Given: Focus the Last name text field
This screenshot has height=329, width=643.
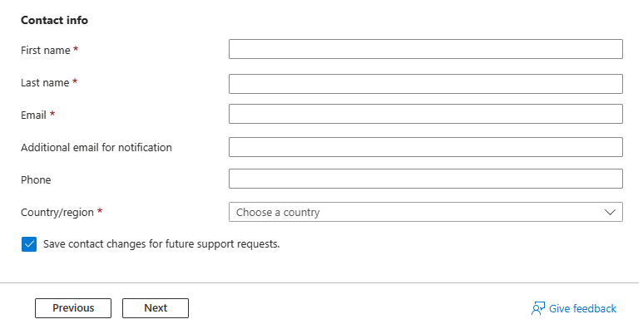Looking at the screenshot, I should pyautogui.click(x=426, y=84).
